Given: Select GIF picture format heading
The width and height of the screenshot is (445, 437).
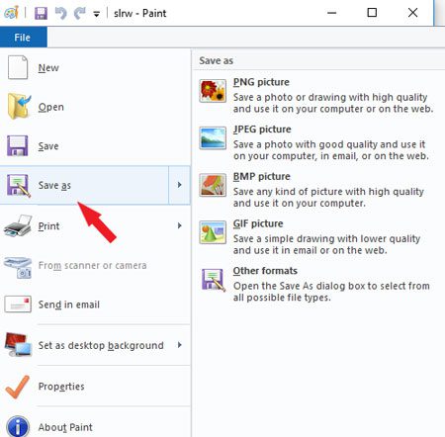Looking at the screenshot, I should 258,223.
